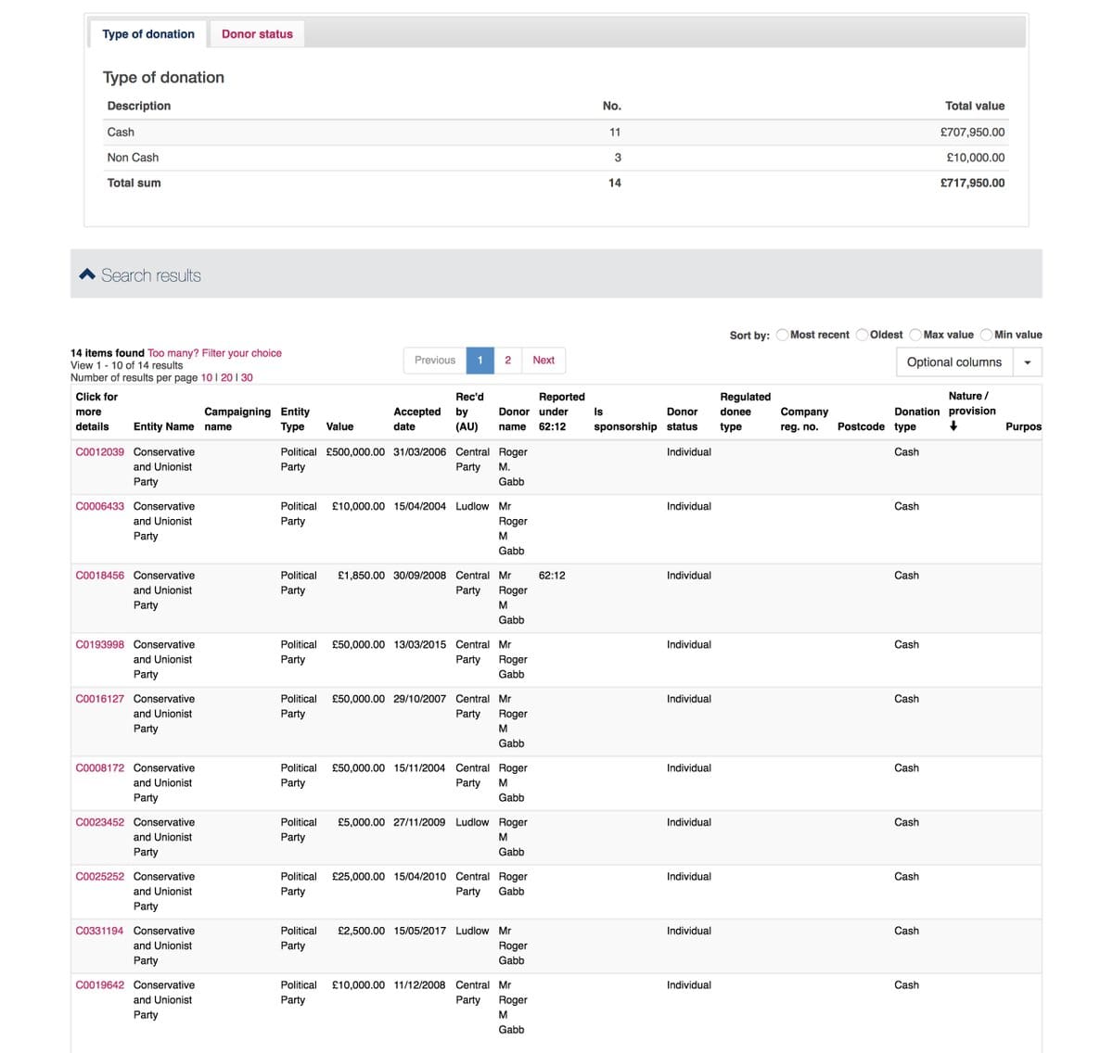The height and width of the screenshot is (1053, 1113).
Task: Click the Is sponsorship column header
Action: [625, 419]
